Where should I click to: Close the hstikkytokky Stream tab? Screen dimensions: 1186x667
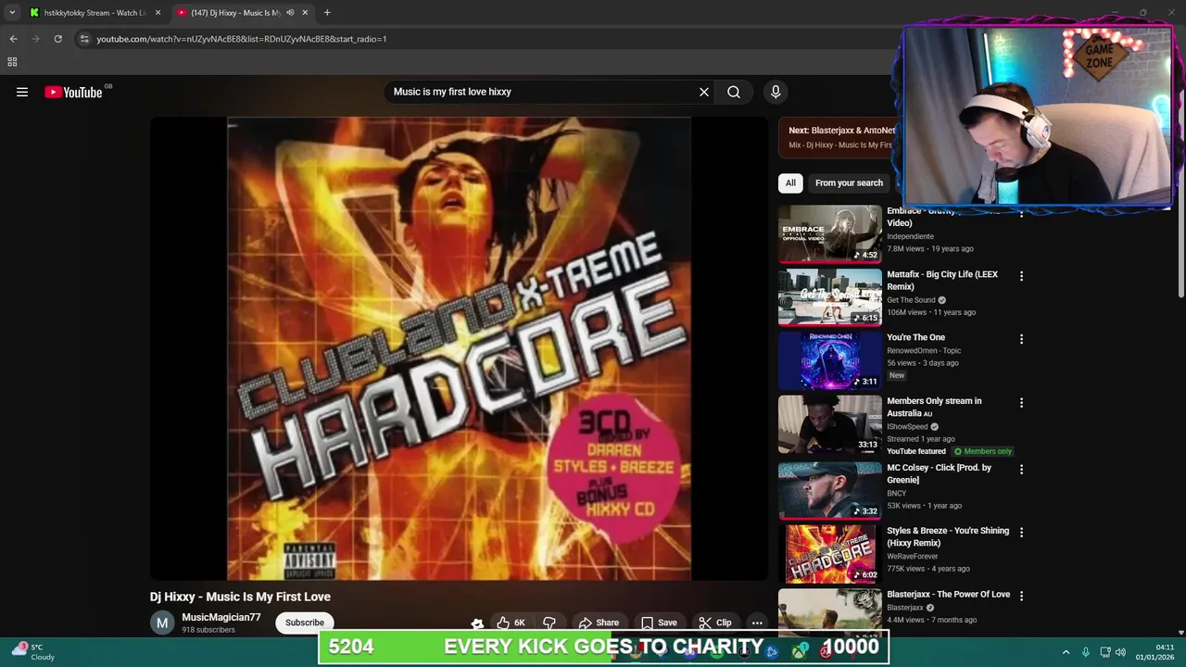(x=158, y=13)
